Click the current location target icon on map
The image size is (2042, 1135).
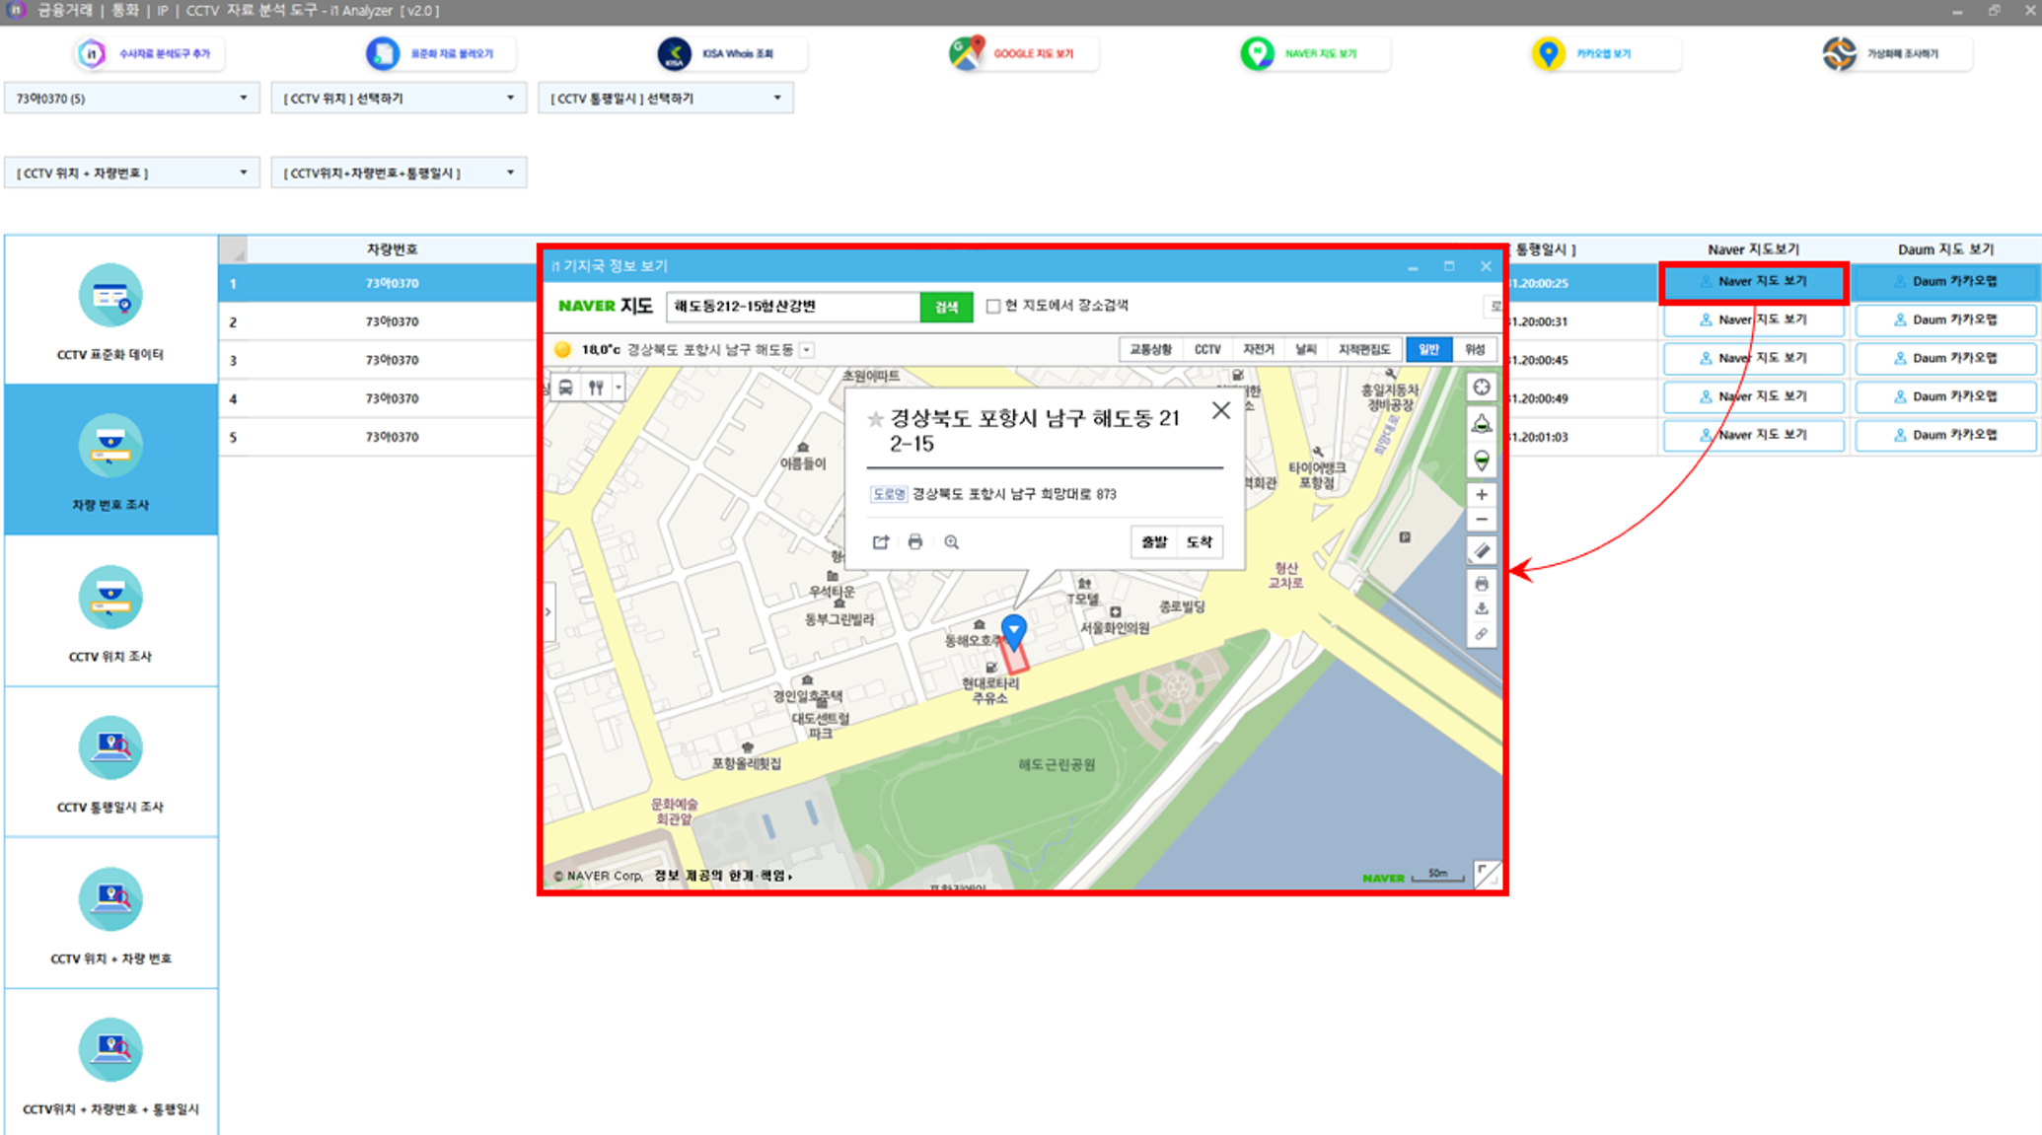(x=1482, y=388)
